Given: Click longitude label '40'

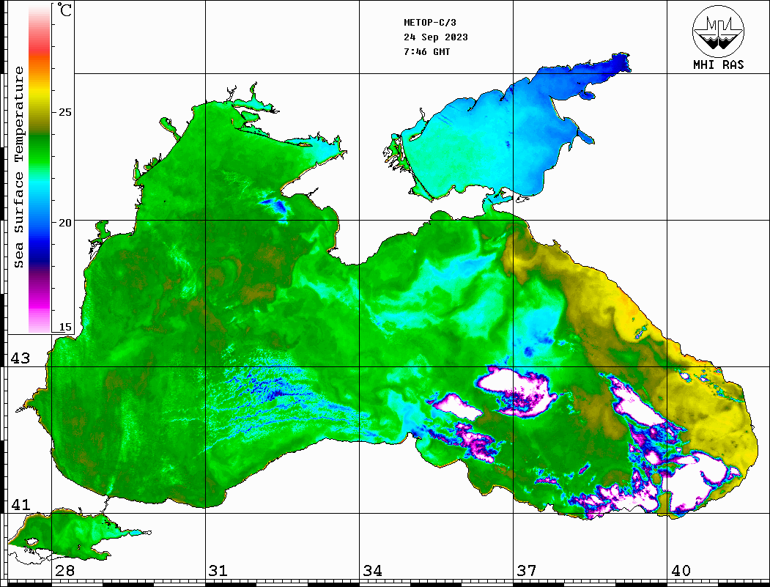Looking at the screenshot, I should [x=681, y=571].
